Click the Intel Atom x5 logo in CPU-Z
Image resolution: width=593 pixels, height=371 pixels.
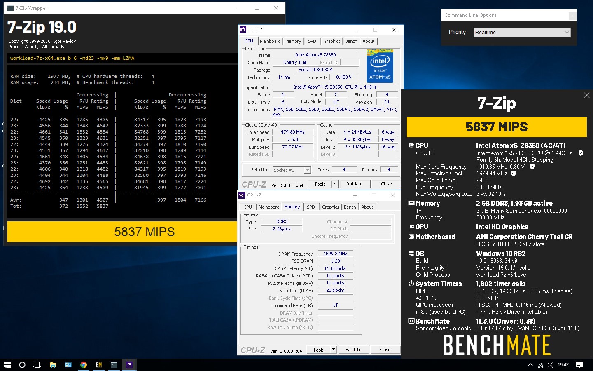[380, 66]
